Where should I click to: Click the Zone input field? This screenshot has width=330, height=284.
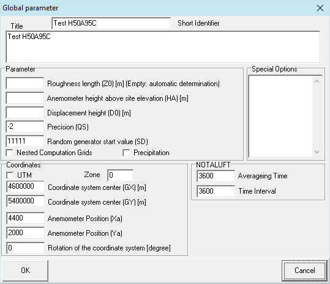[121, 175]
